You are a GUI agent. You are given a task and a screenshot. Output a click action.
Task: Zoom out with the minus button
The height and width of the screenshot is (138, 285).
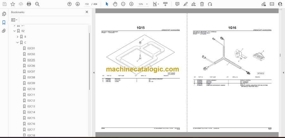[123, 4]
